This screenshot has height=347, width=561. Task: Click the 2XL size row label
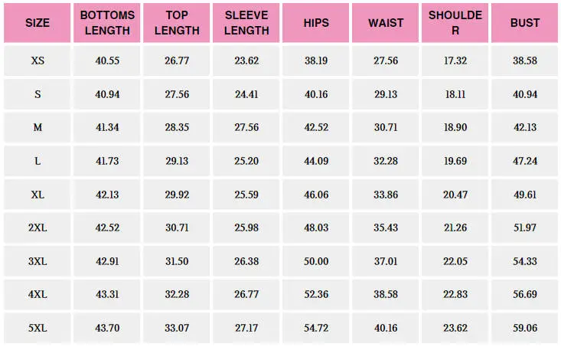[37, 228]
